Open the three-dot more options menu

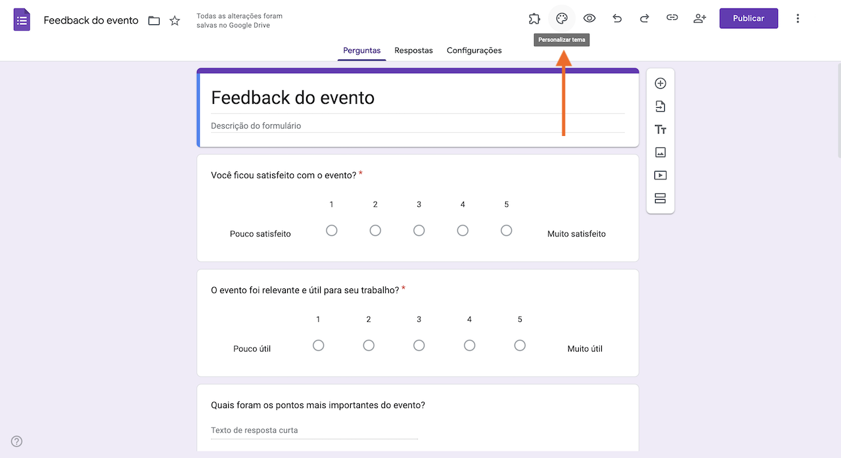(x=798, y=18)
